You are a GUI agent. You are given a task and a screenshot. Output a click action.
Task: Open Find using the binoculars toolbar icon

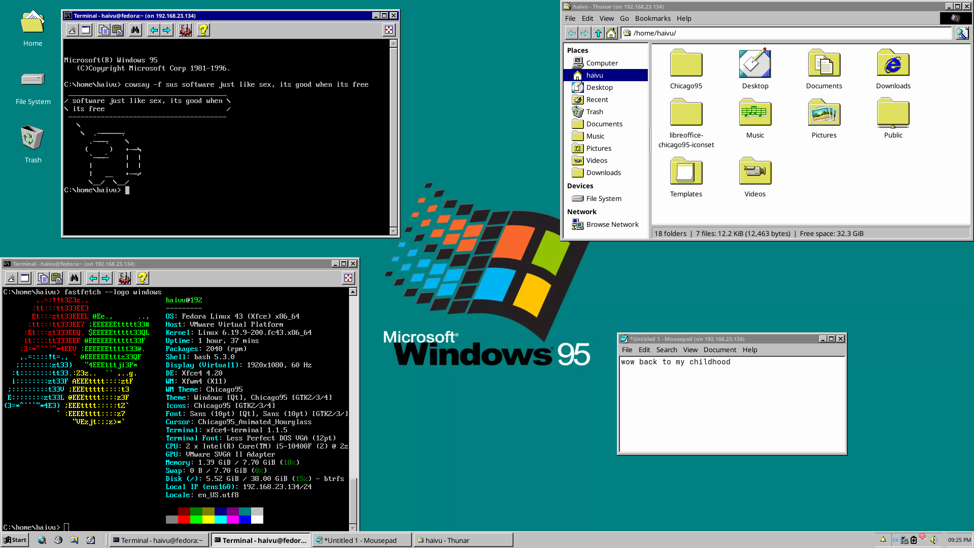[x=135, y=30]
